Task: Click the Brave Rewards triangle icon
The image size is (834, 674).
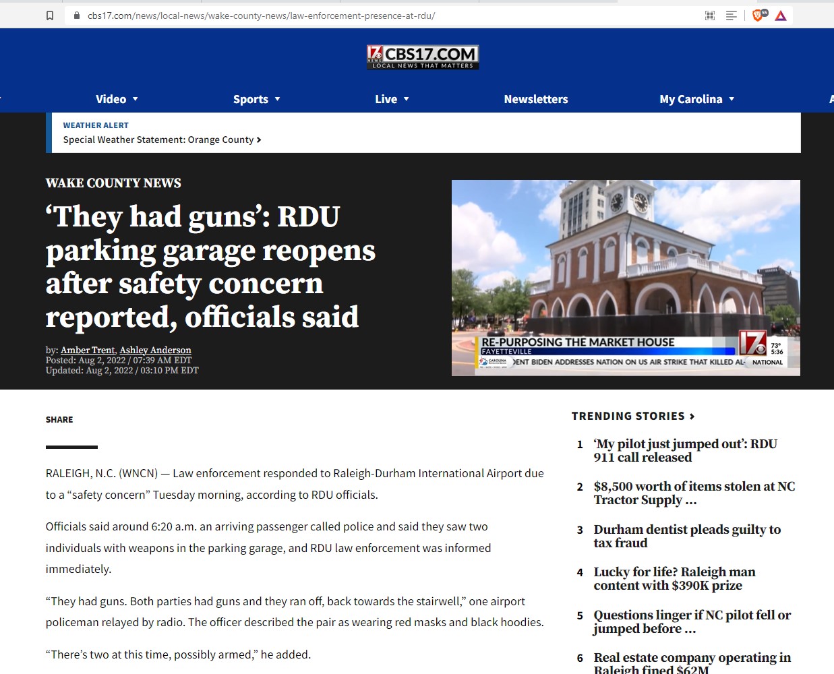Action: 781,16
